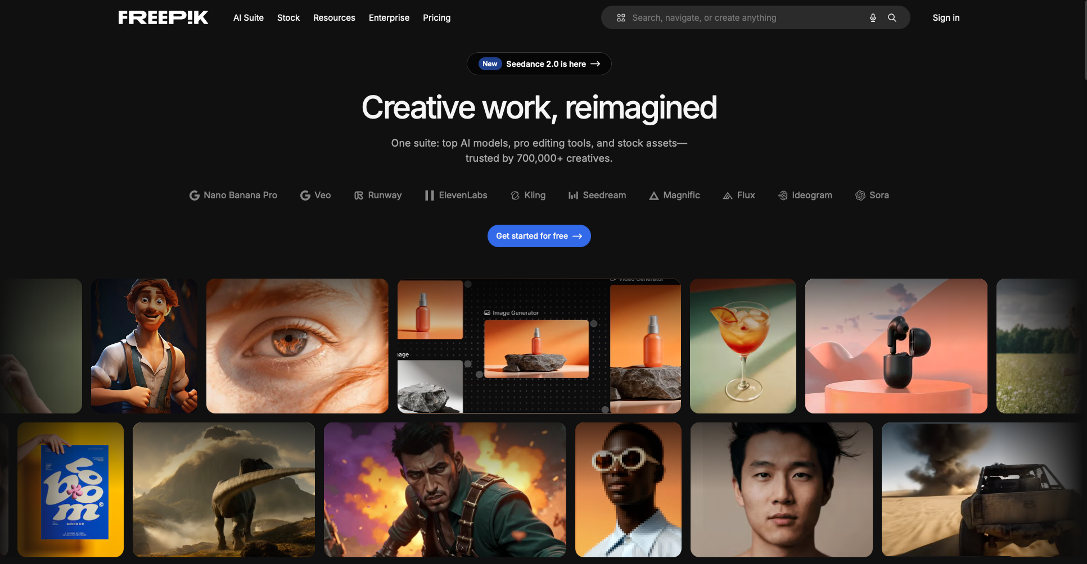Open the Resources menu
This screenshot has width=1087, height=564.
point(334,18)
